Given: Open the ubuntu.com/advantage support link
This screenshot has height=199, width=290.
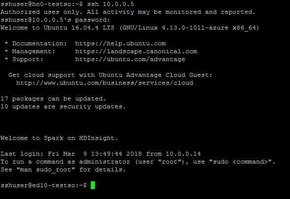Looking at the screenshot, I should pos(130,59).
